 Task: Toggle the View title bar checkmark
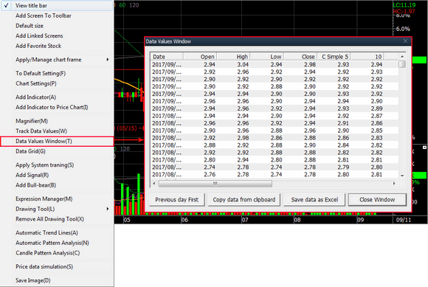point(7,5)
